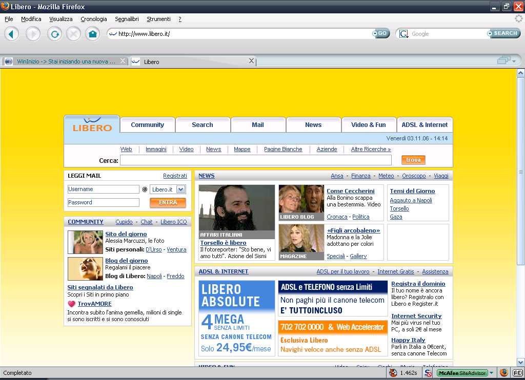Open the McAfee SiteAdvisor dropdown arrow
The image size is (525, 380).
pyautogui.click(x=491, y=373)
